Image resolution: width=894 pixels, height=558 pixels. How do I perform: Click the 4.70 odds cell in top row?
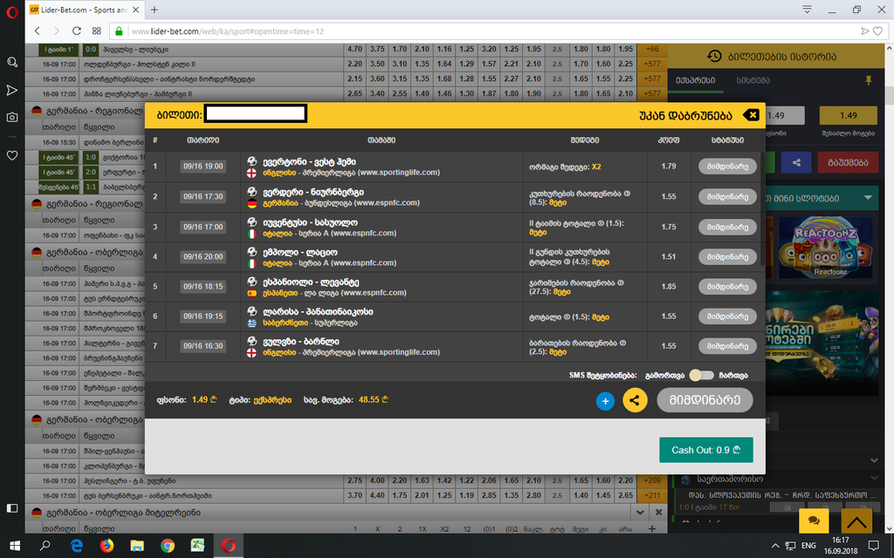pyautogui.click(x=354, y=50)
